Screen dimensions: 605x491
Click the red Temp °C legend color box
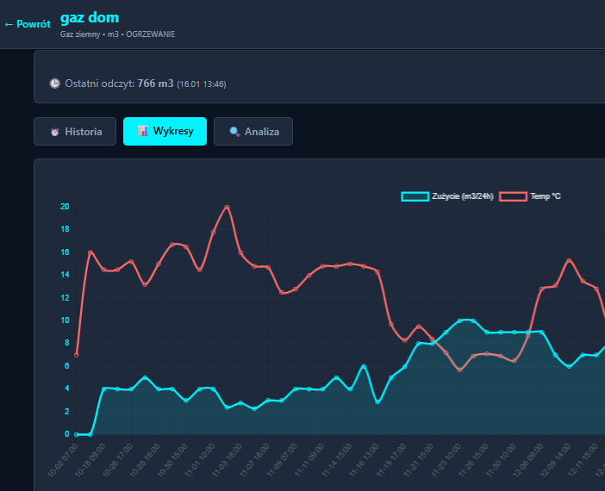513,197
